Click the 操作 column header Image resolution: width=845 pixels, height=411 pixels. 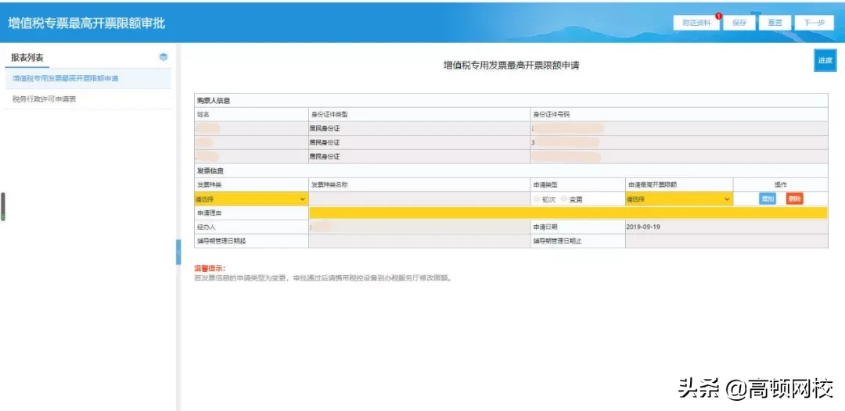780,184
